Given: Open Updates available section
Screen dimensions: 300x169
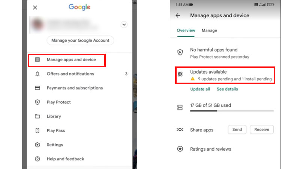Looking at the screenshot, I should point(225,75).
